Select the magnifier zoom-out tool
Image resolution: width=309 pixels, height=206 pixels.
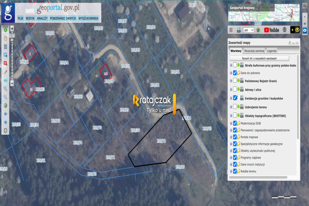[5, 97]
